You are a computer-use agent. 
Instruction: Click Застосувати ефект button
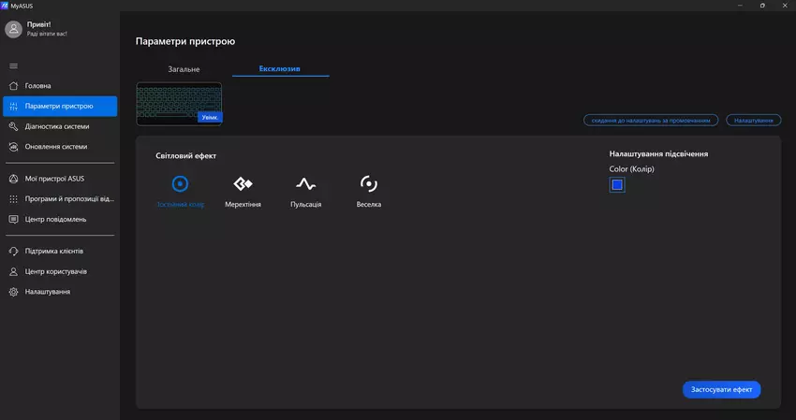(721, 389)
